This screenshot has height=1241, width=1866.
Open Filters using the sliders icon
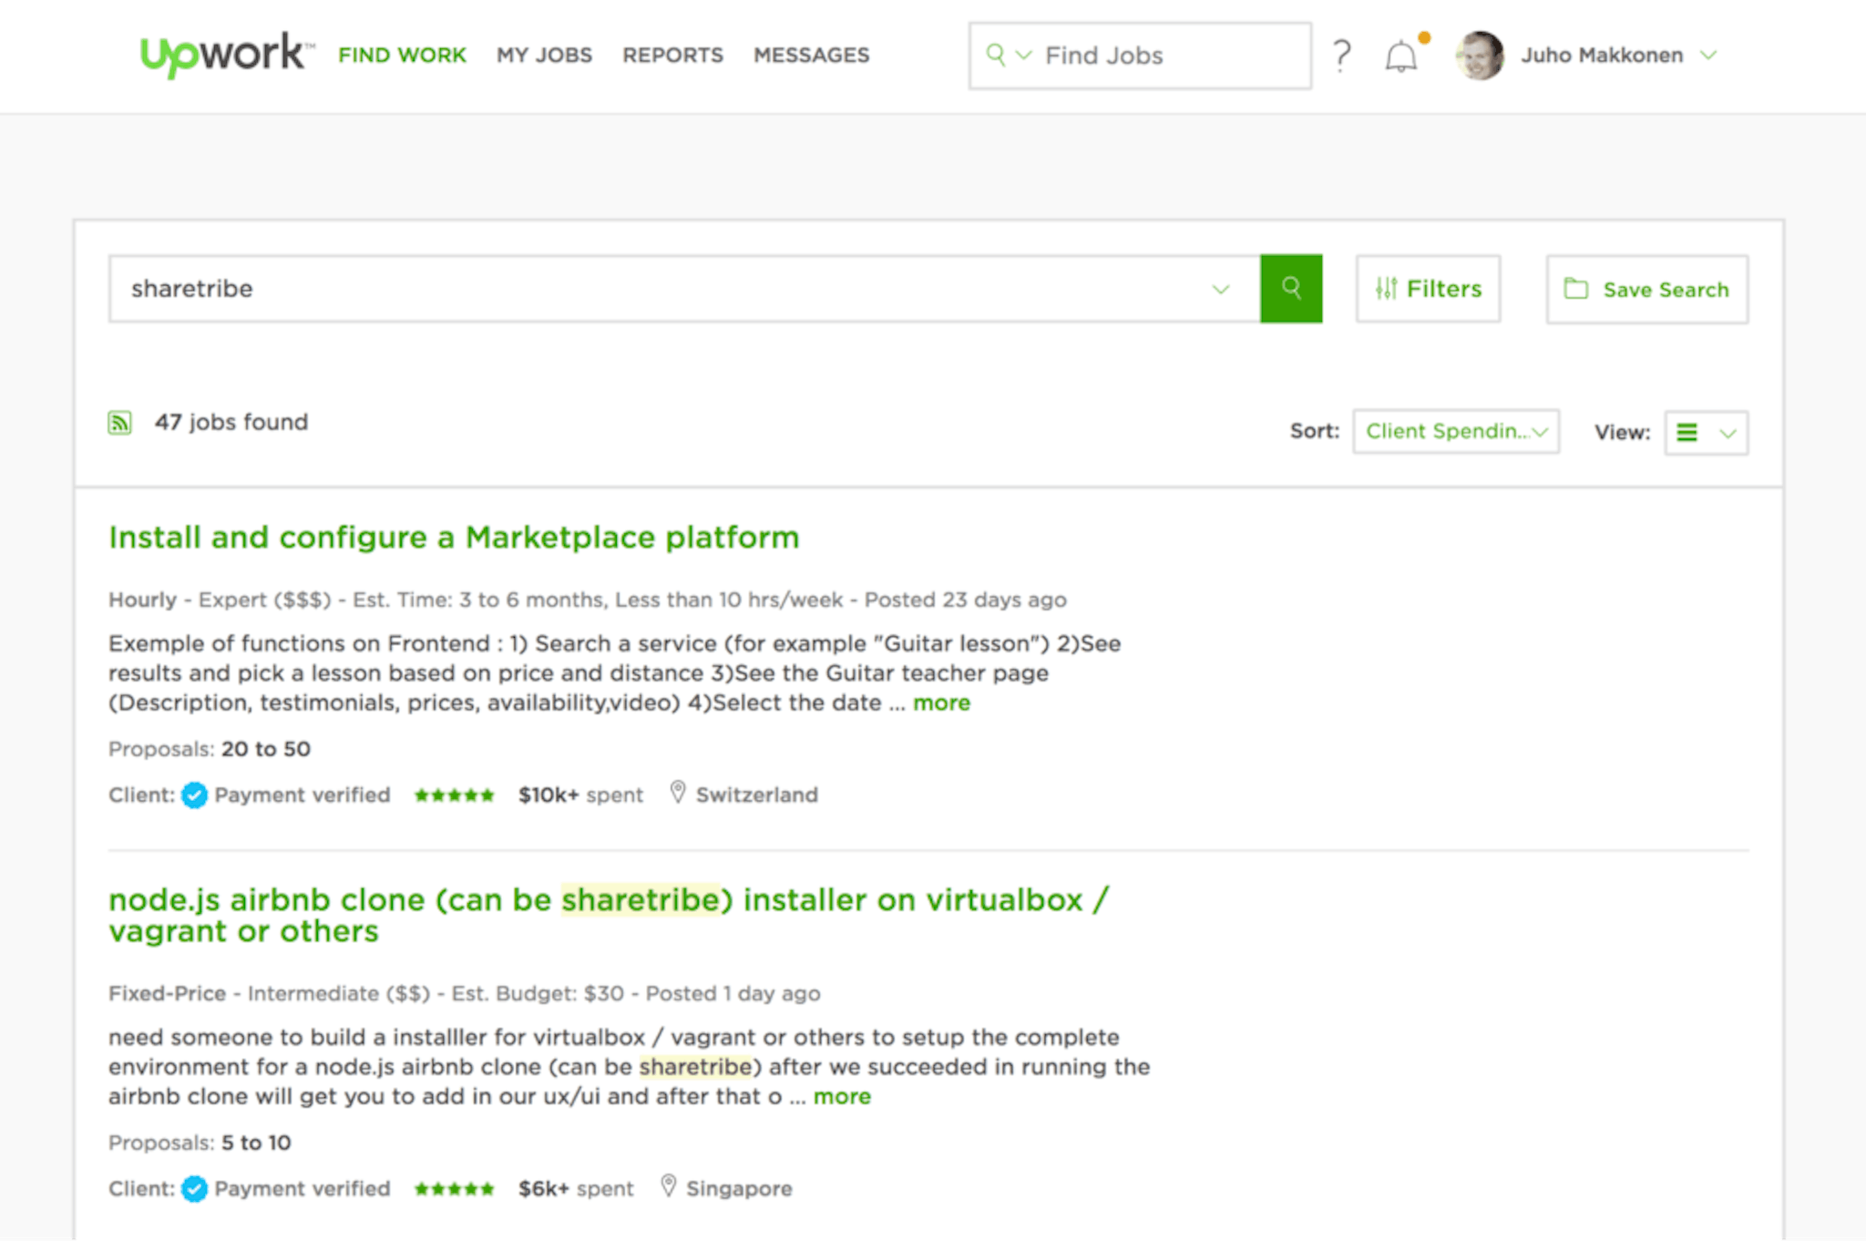point(1387,289)
